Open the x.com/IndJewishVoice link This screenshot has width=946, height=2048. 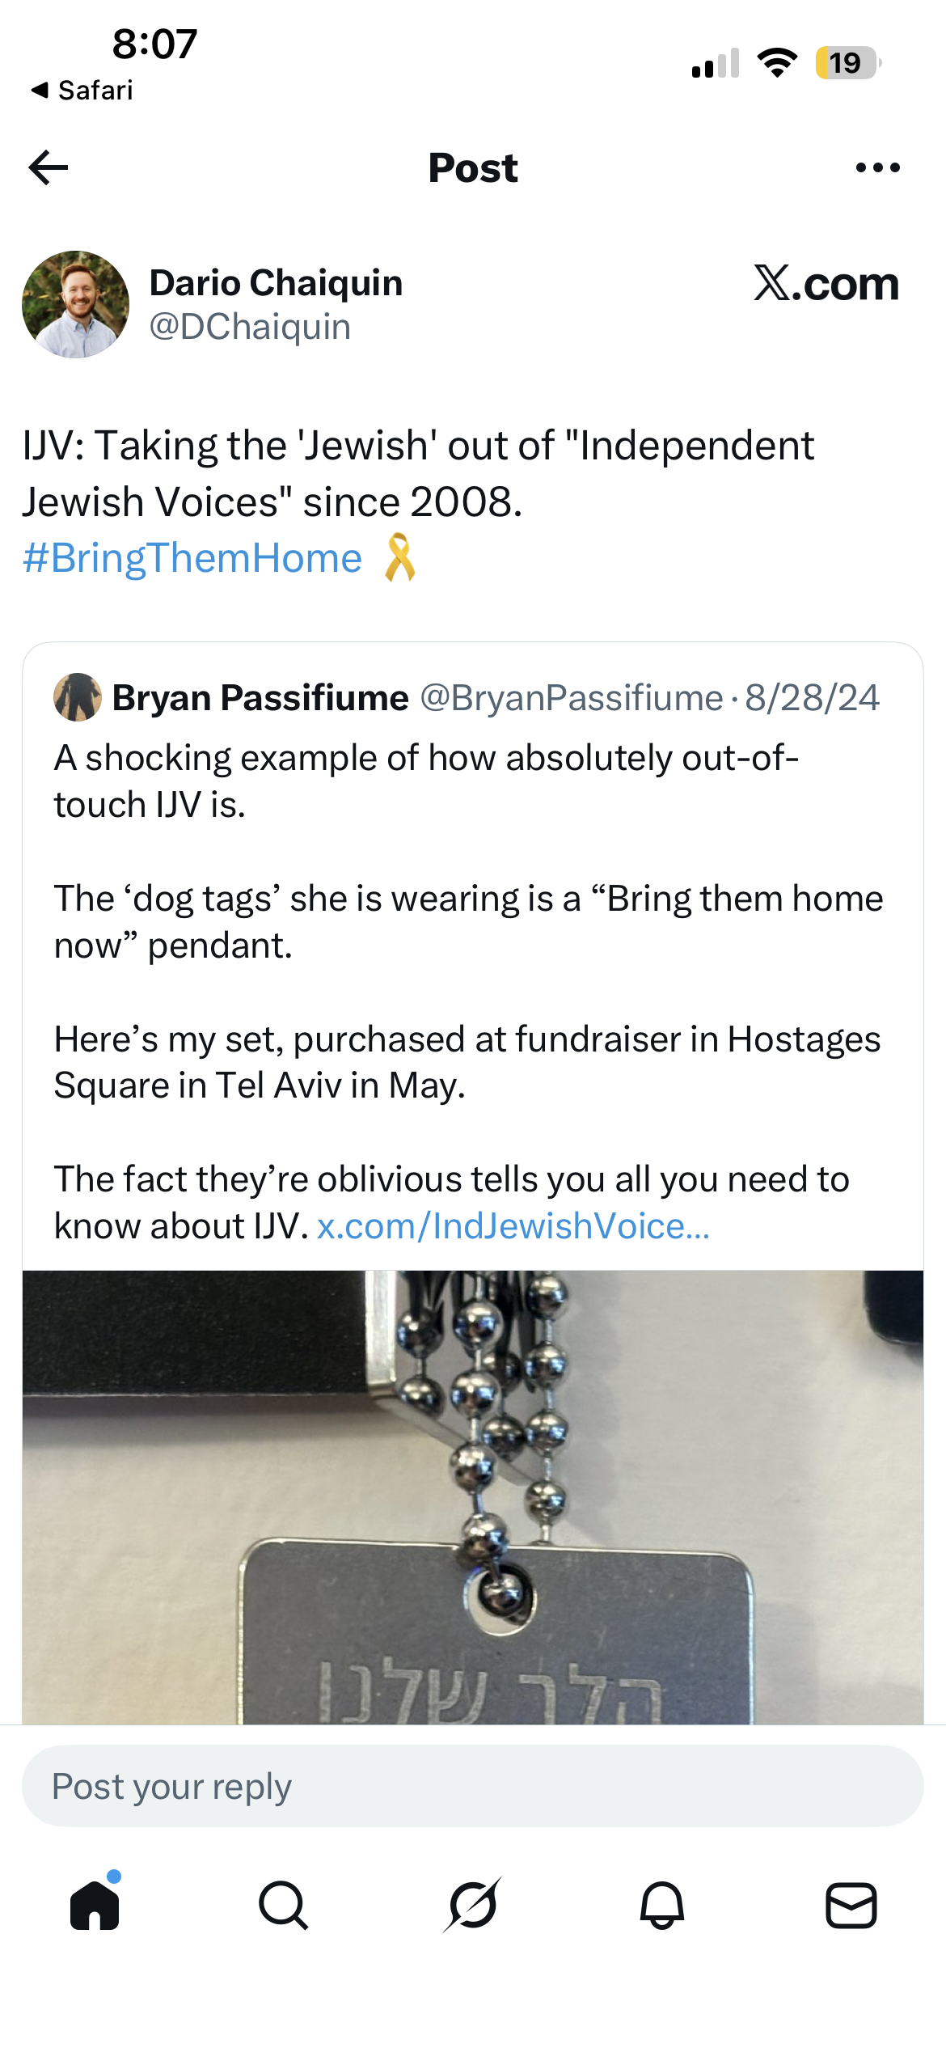[513, 1226]
